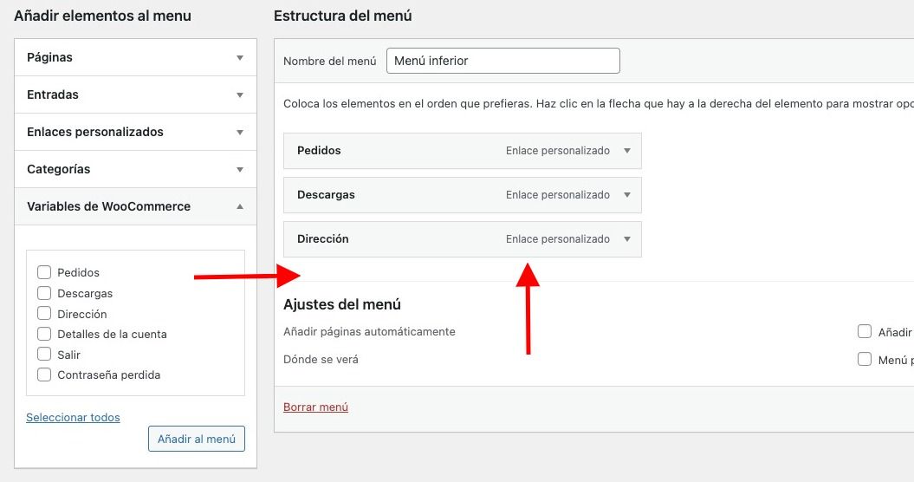
Task: Check the Dirección checkbox
Action: [x=44, y=313]
